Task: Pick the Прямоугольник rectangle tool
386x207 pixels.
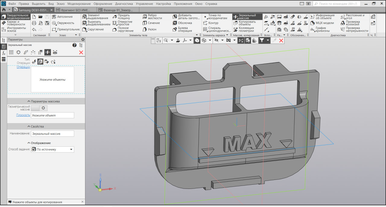Action: (x=66, y=30)
